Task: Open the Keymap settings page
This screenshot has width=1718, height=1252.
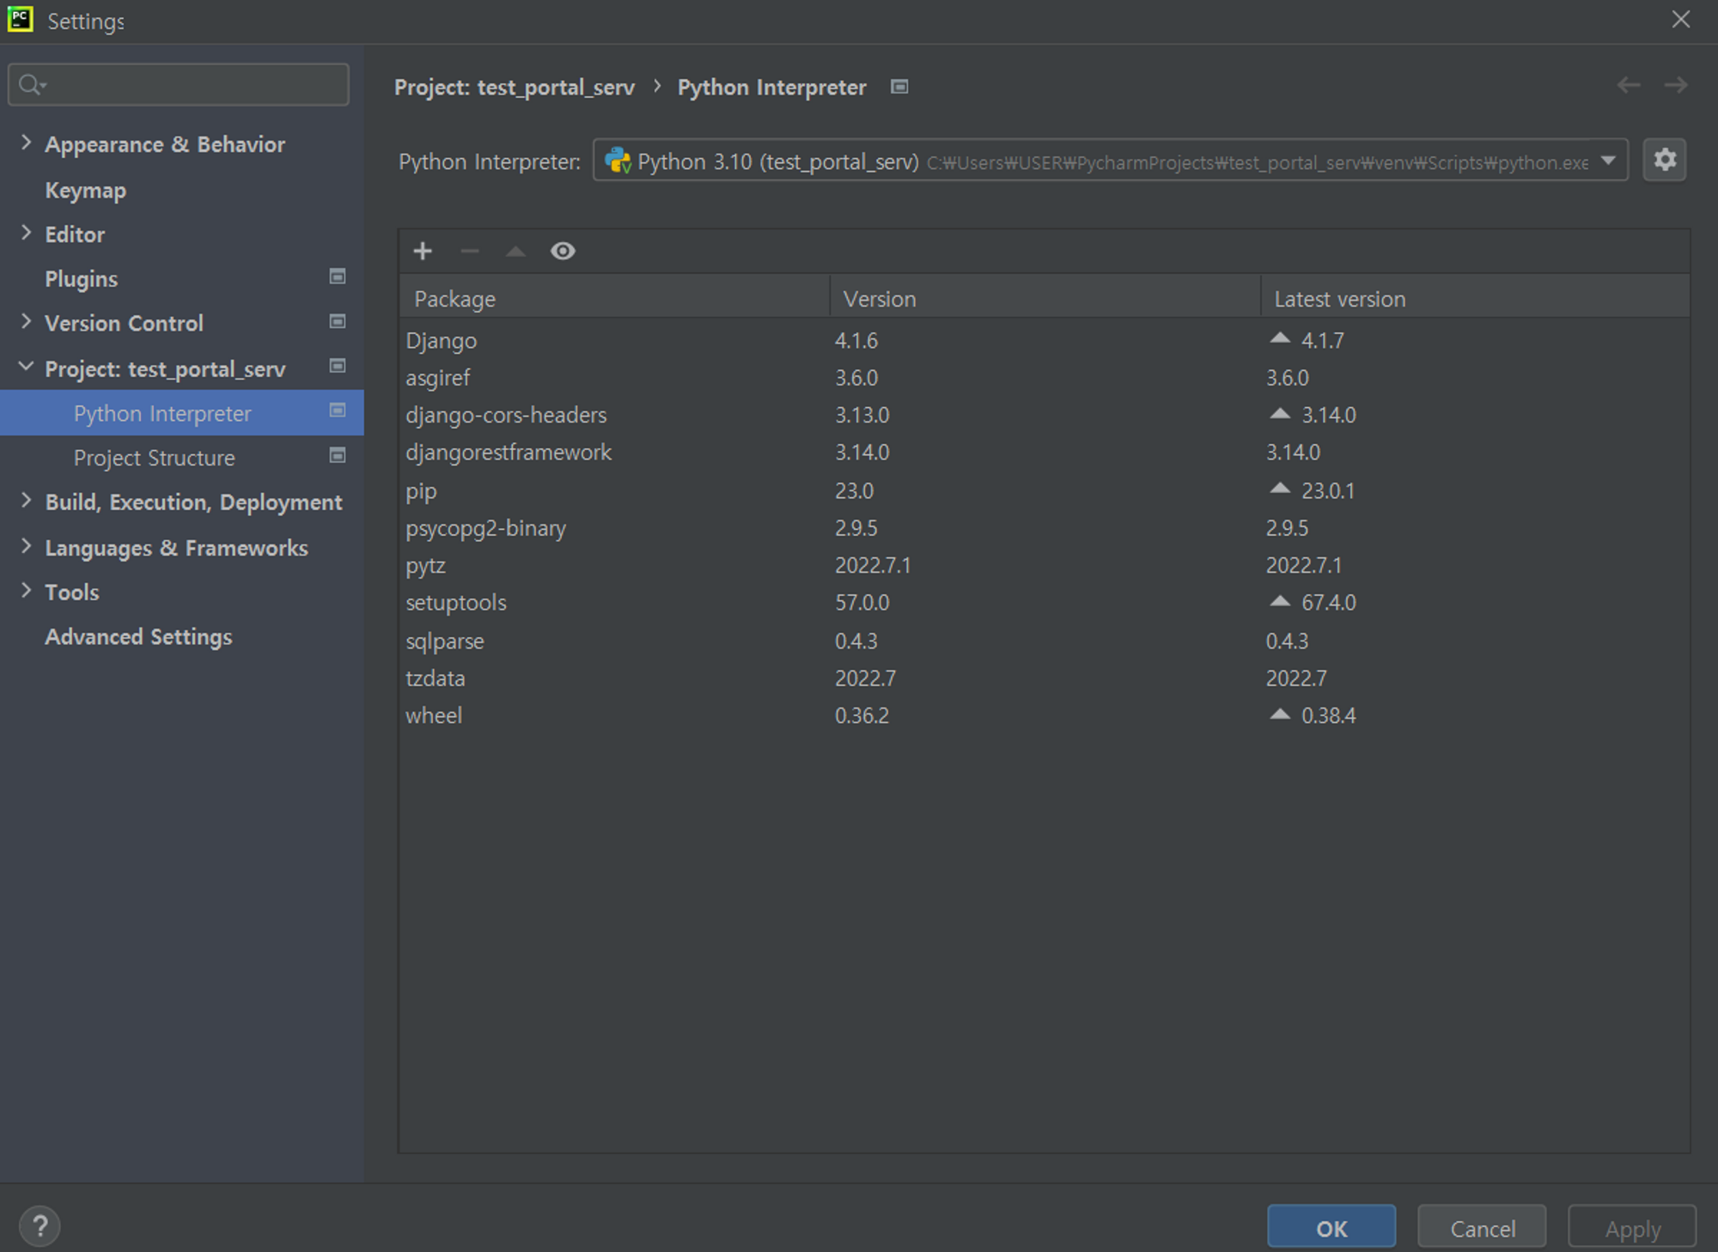Action: (86, 190)
